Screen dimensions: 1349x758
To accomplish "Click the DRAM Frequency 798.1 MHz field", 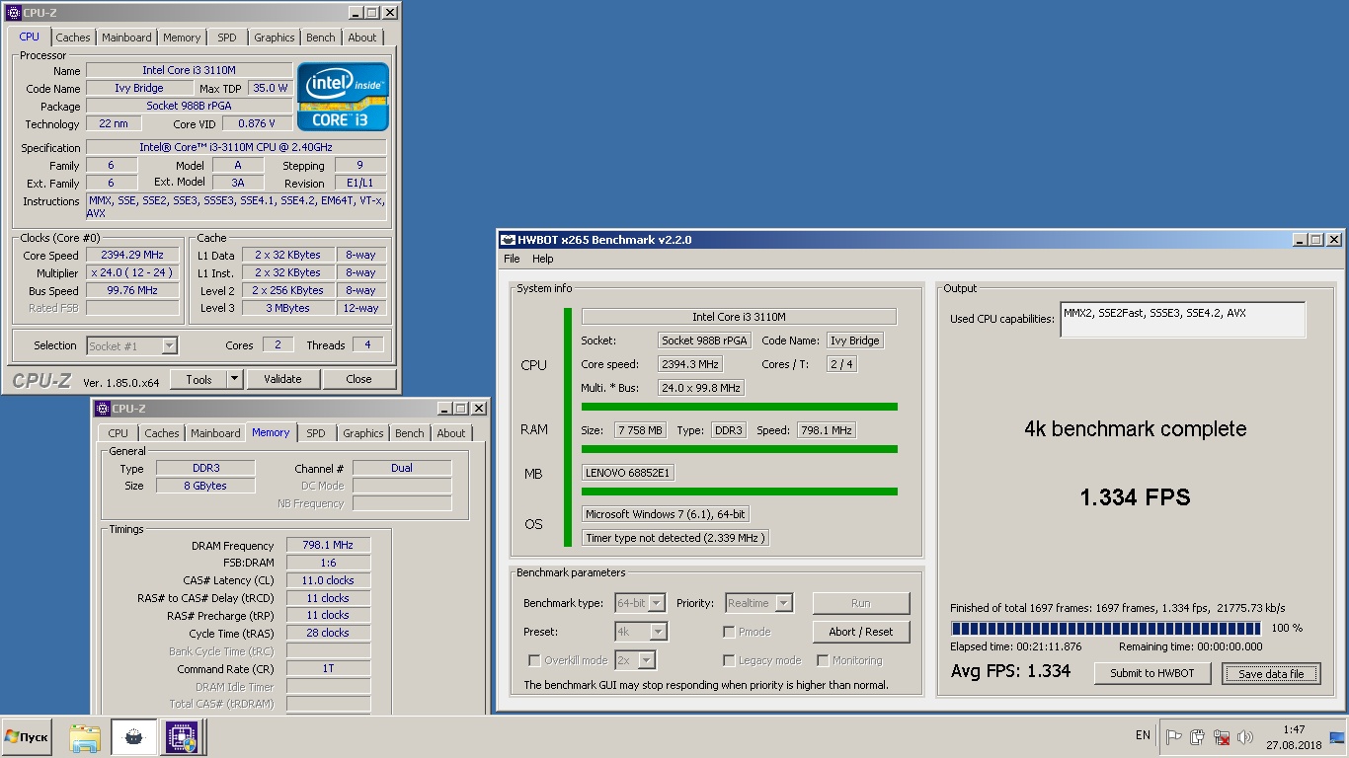I will click(x=329, y=545).
